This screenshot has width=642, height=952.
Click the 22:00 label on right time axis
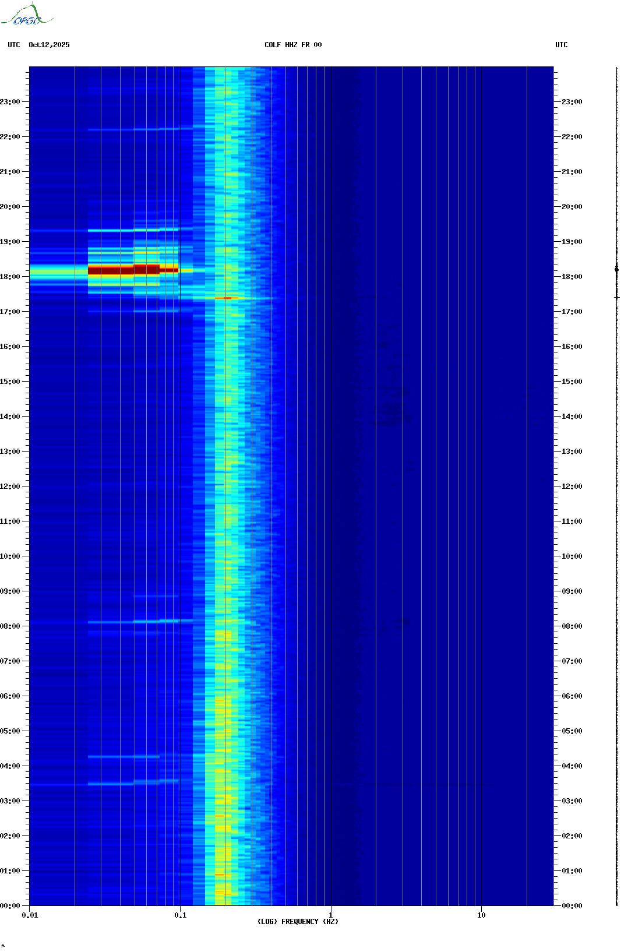pos(572,137)
